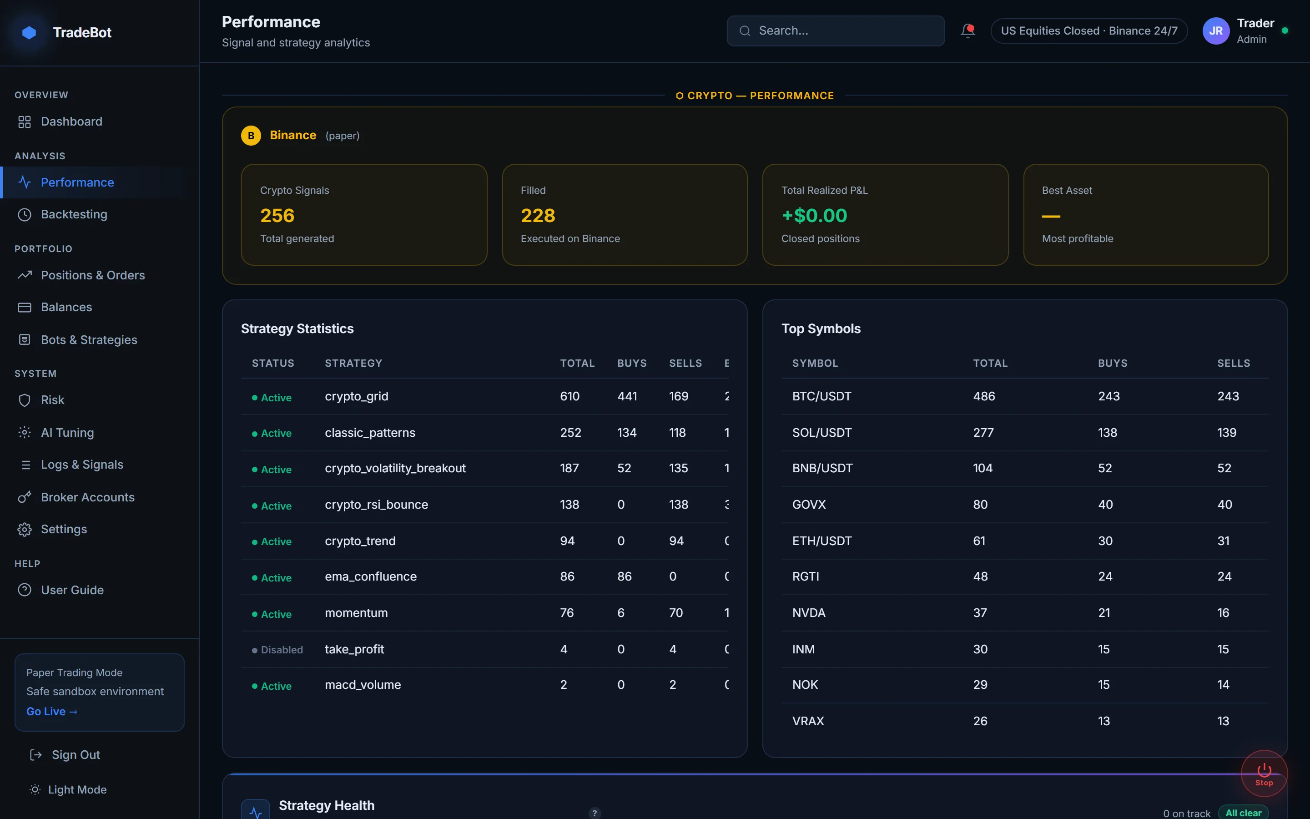Click the Bots & Strategies icon
Screen dimensions: 1310x819
pos(25,339)
